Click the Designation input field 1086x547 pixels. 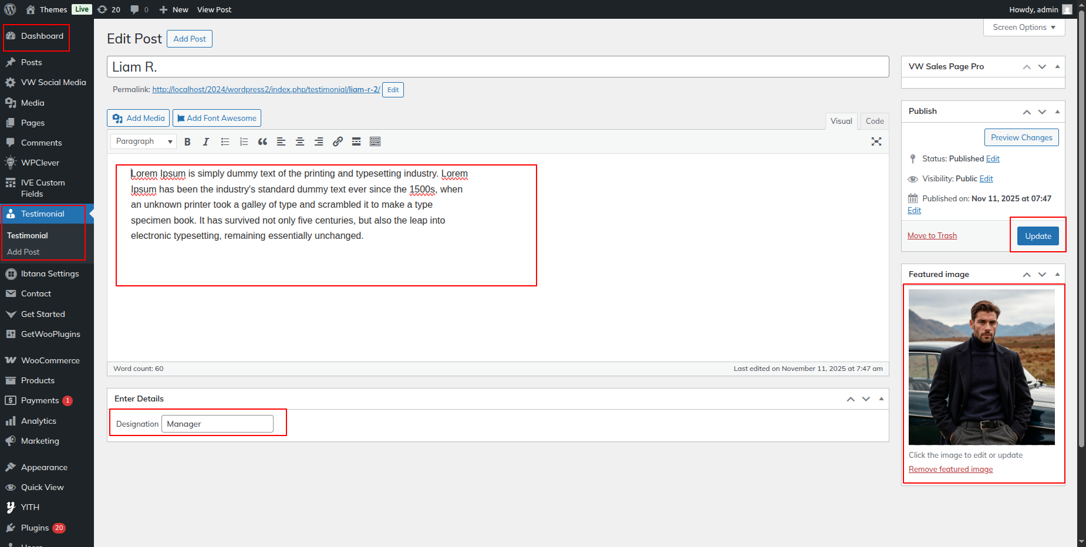[217, 424]
